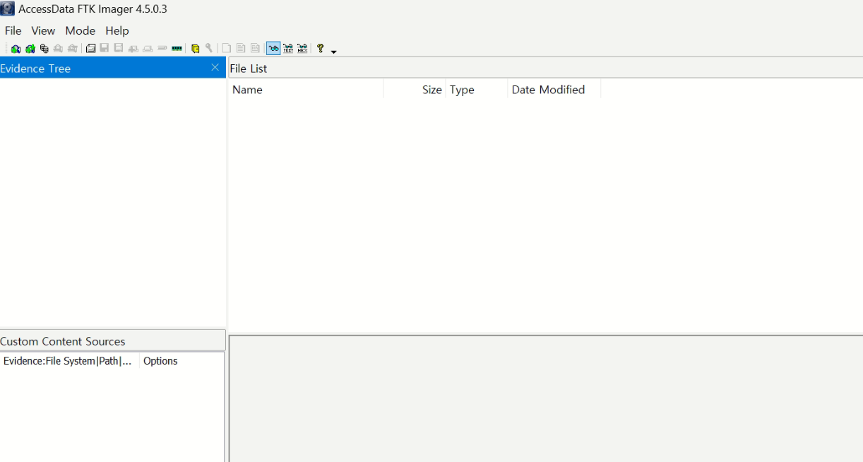Close the Evidence Tree panel
The width and height of the screenshot is (863, 462).
(215, 68)
